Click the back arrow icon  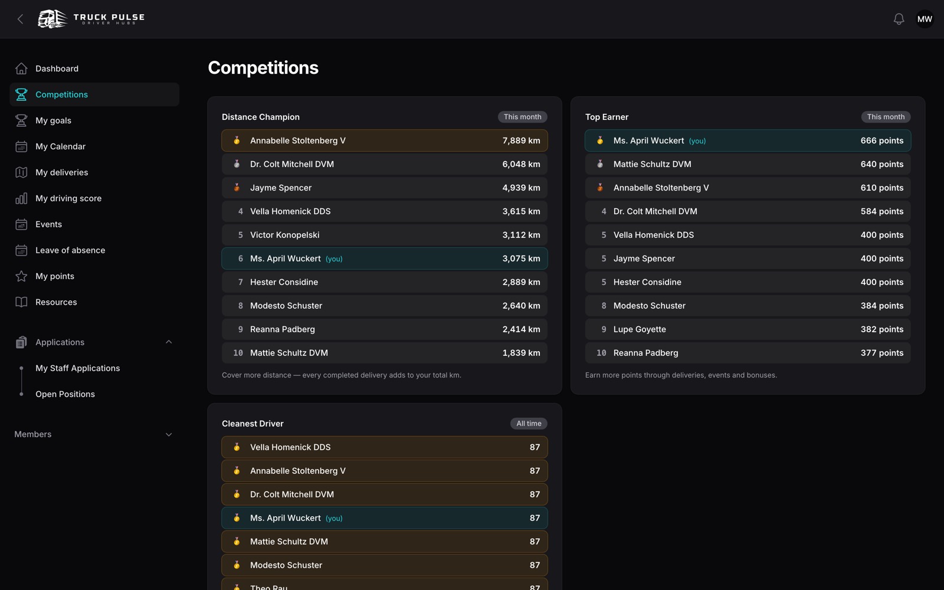coord(21,19)
